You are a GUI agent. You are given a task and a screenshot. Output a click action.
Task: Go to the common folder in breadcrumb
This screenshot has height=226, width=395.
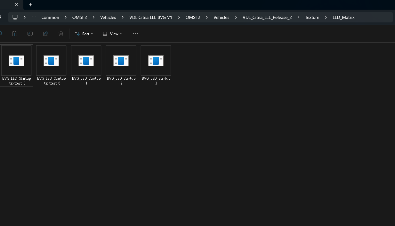point(50,17)
